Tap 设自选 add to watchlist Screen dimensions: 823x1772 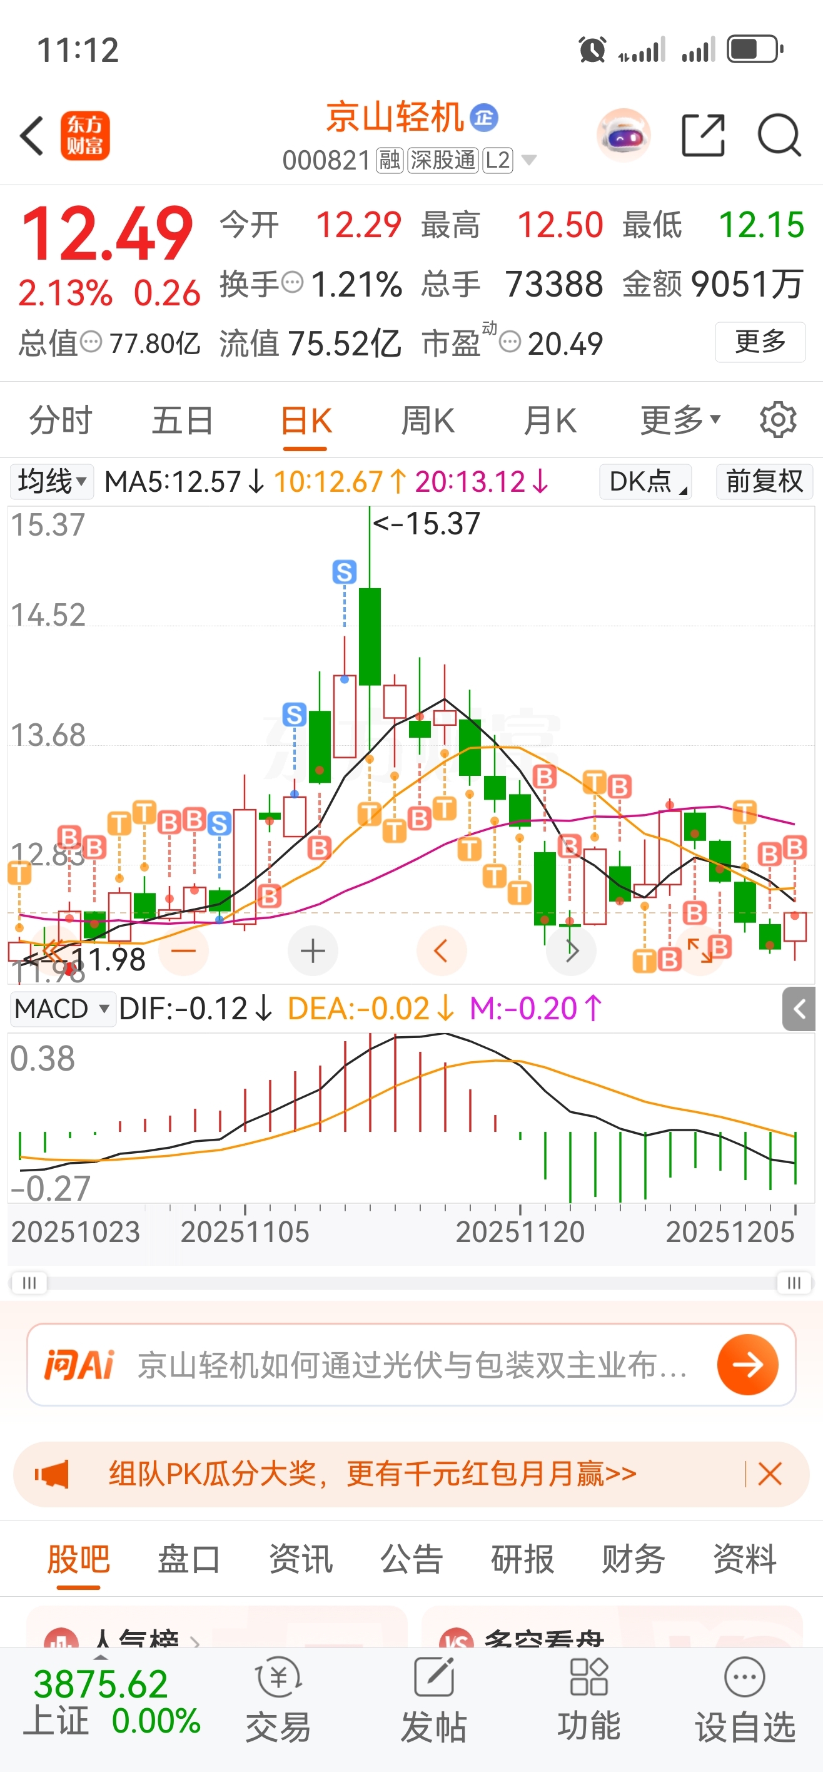click(745, 1698)
